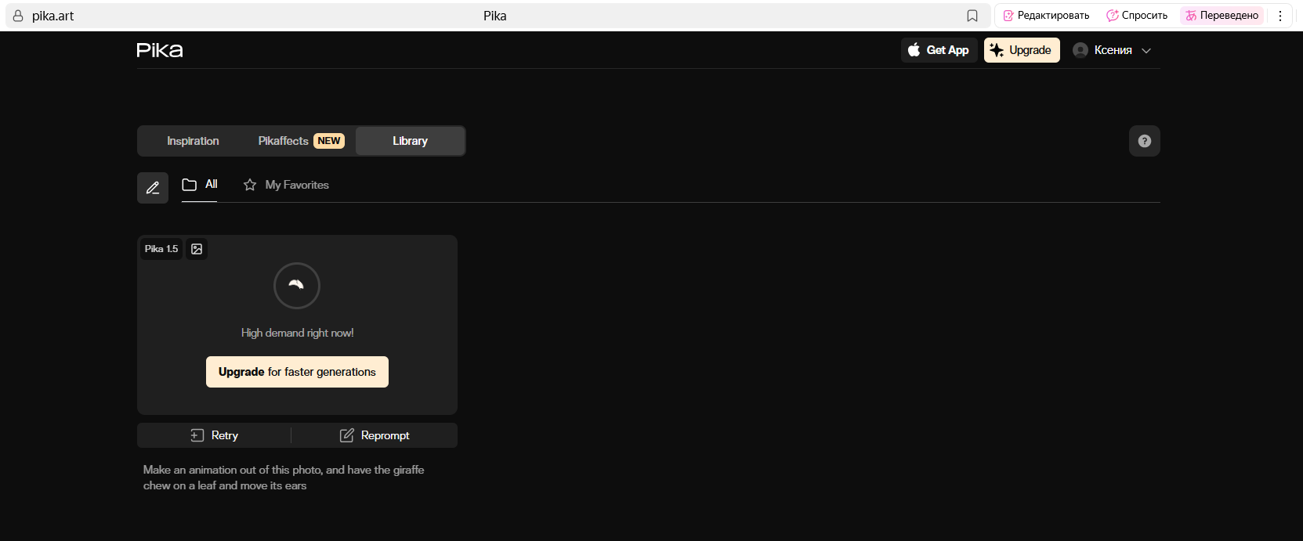The height and width of the screenshot is (541, 1303).
Task: Click the Pika logo in header
Action: click(160, 50)
